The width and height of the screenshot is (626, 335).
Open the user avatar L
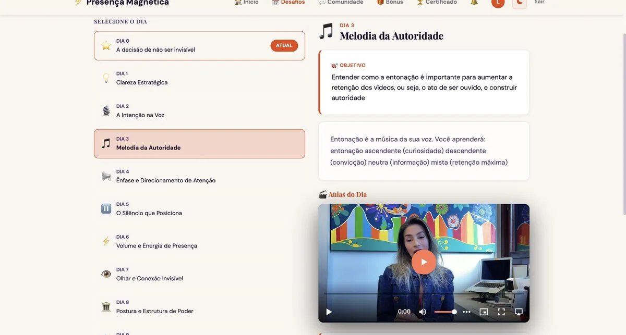[x=498, y=3]
